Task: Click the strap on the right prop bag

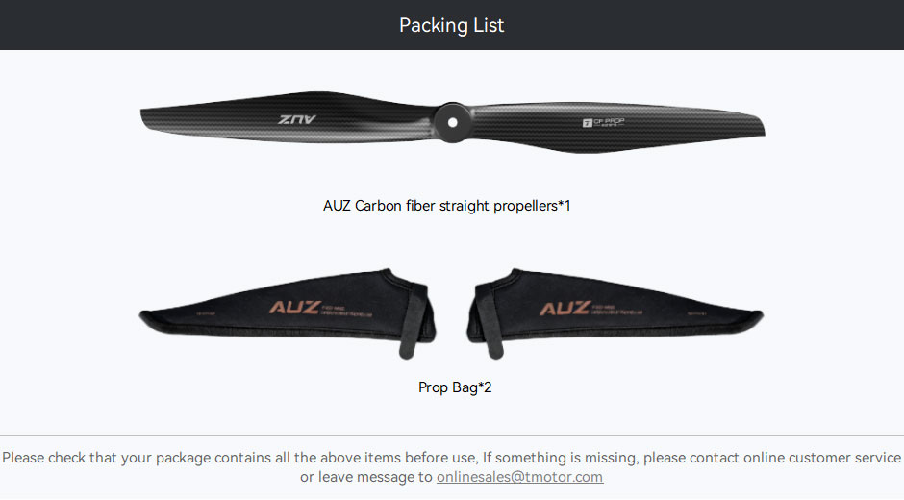Action: (x=490, y=319)
